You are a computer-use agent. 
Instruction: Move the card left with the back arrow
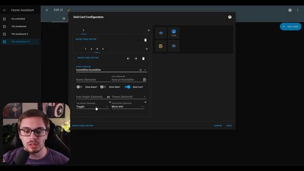tap(128, 58)
